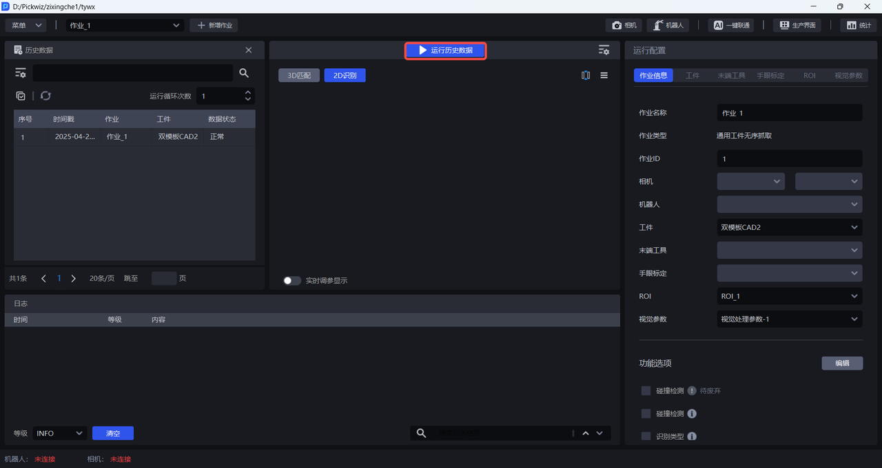
Task: Increase the 运行循环次数 stepper value
Action: click(248, 92)
